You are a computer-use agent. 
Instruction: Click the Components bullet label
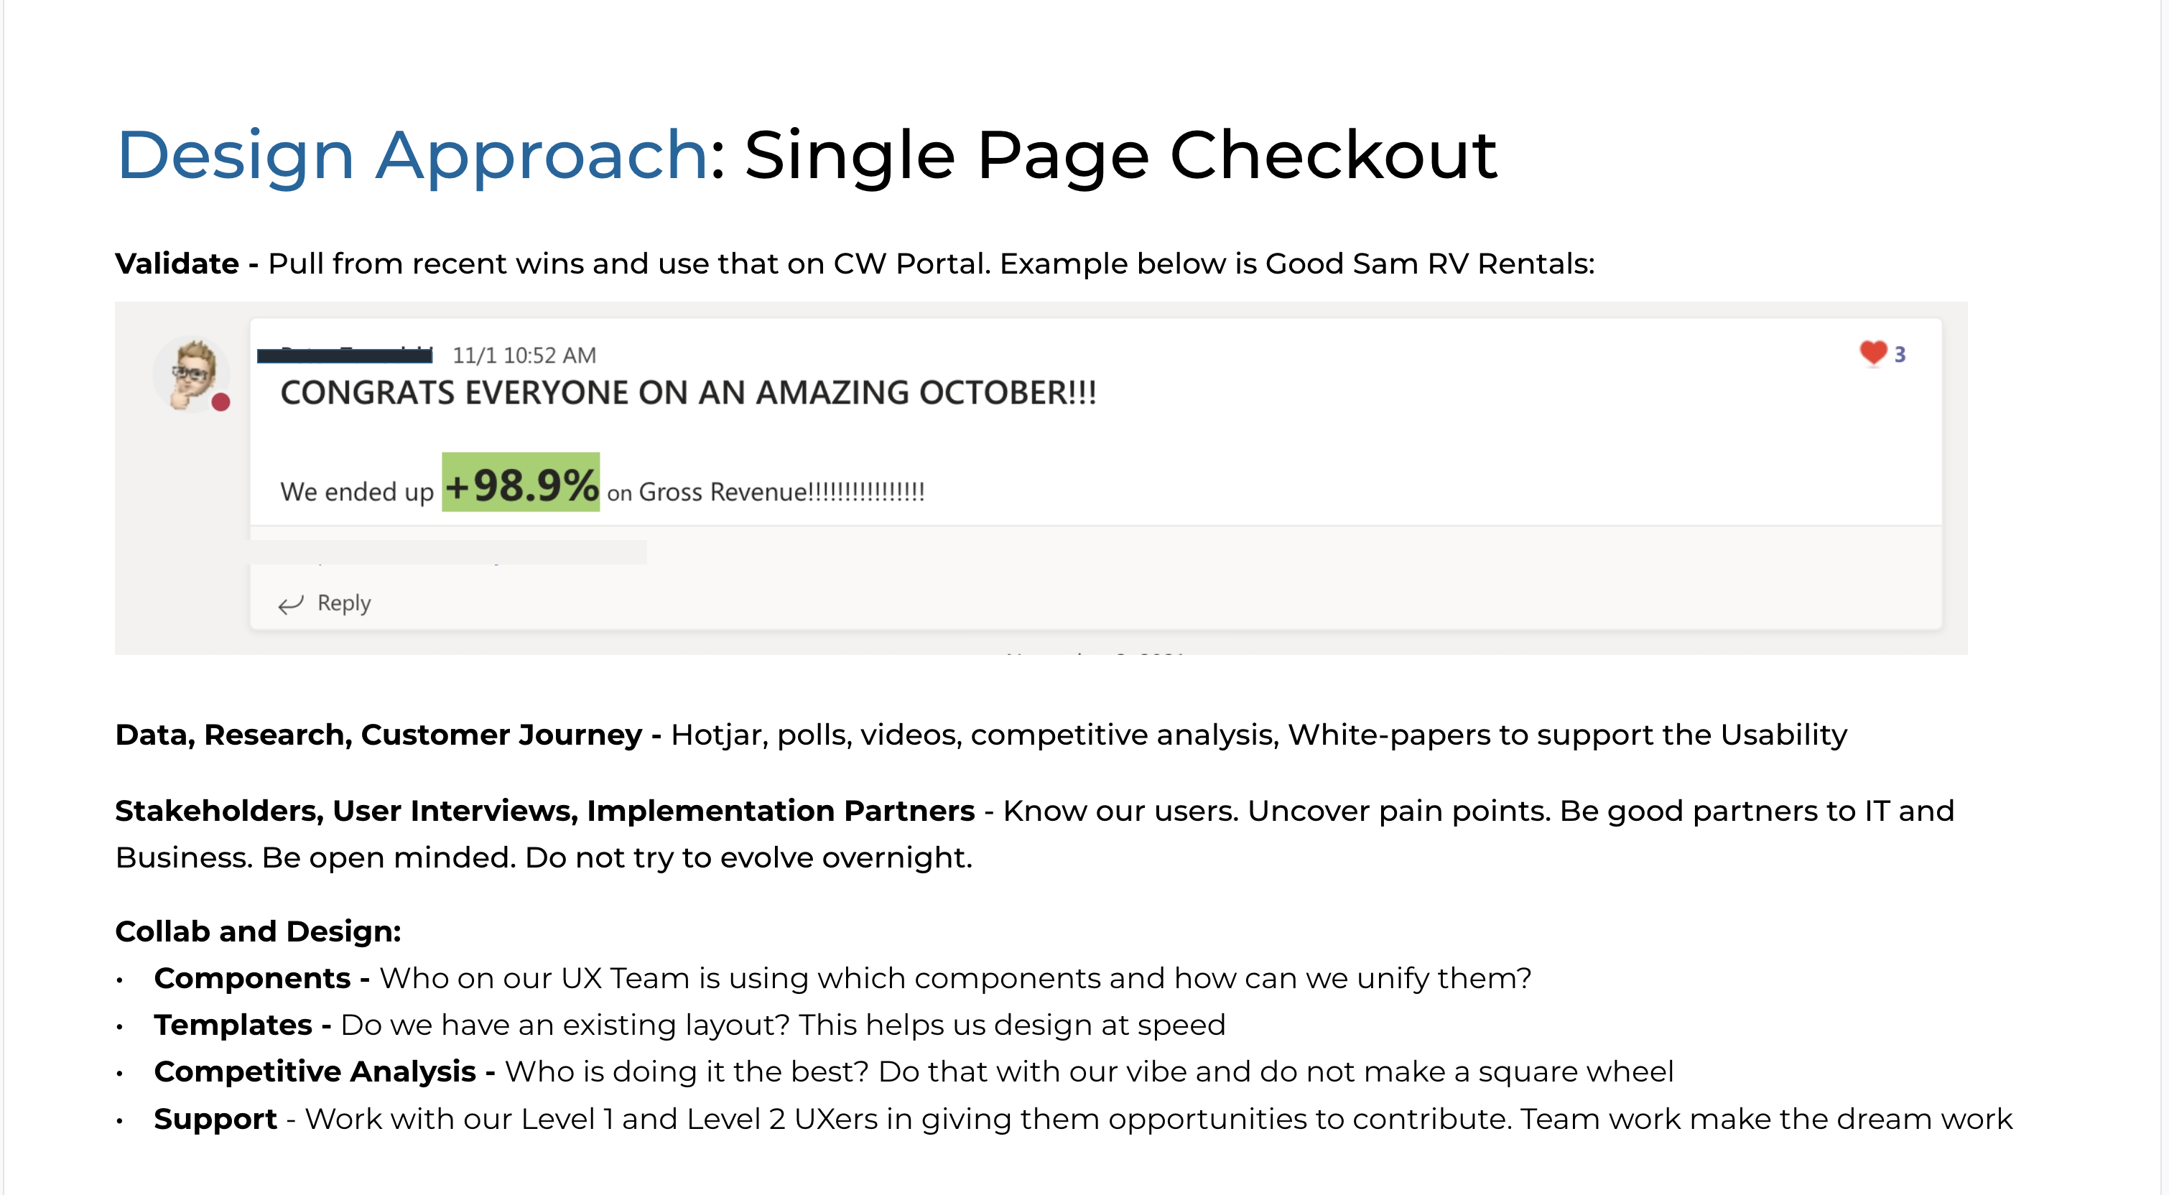coord(252,979)
